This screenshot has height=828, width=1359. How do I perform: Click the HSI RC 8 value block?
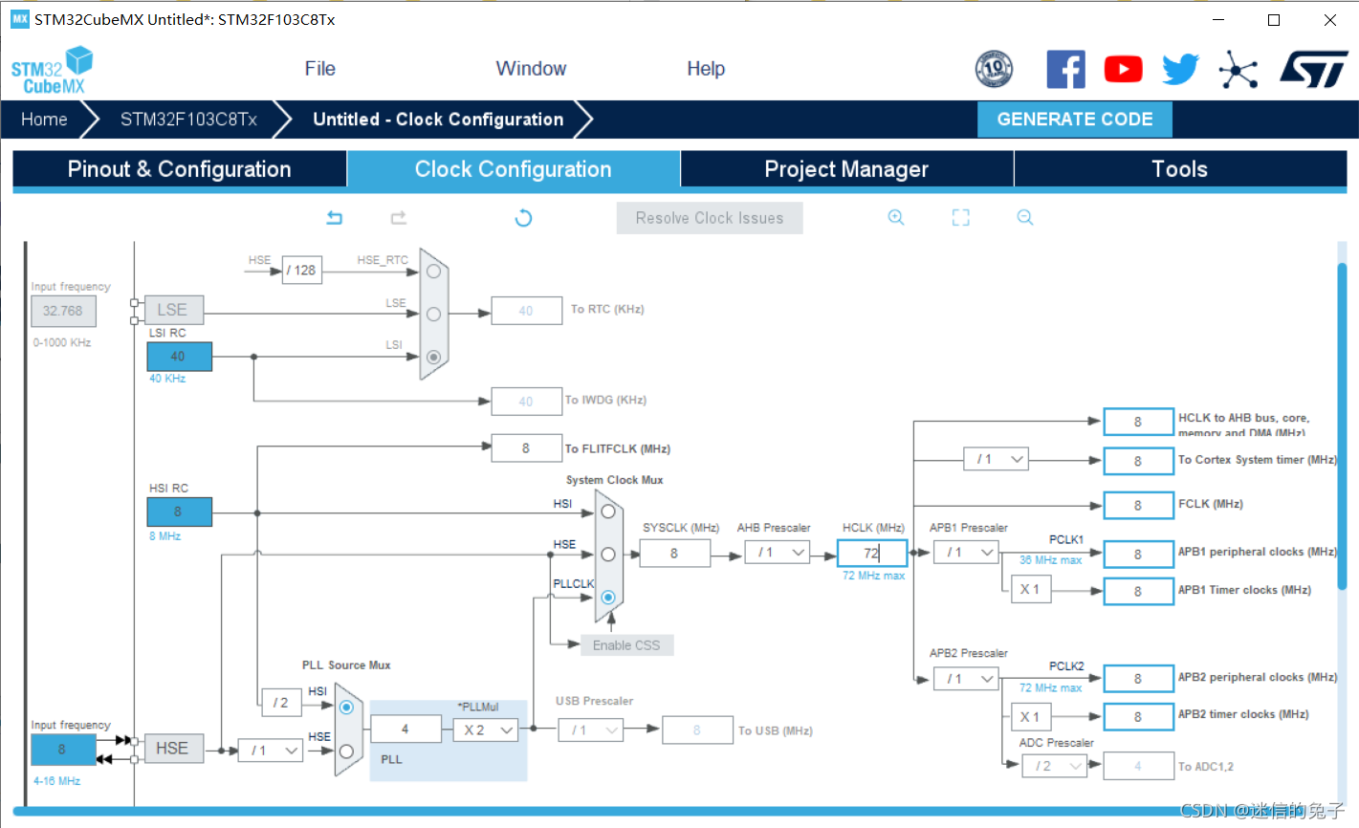click(x=179, y=512)
